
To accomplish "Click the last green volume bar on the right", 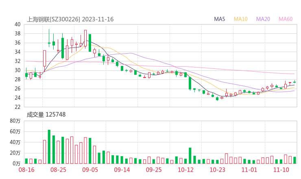I will [x=294, y=160].
